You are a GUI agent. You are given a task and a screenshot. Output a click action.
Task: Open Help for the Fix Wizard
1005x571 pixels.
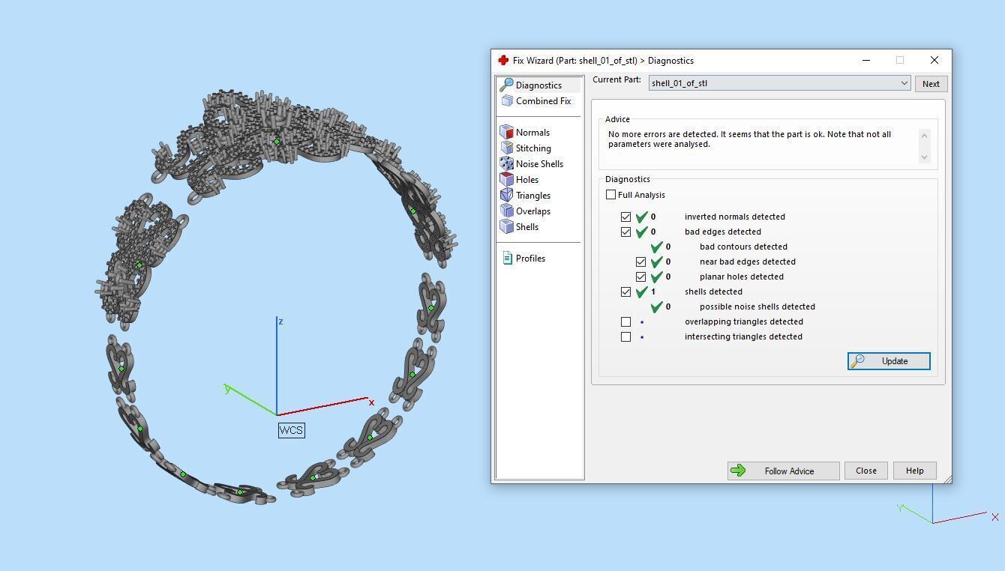click(914, 471)
